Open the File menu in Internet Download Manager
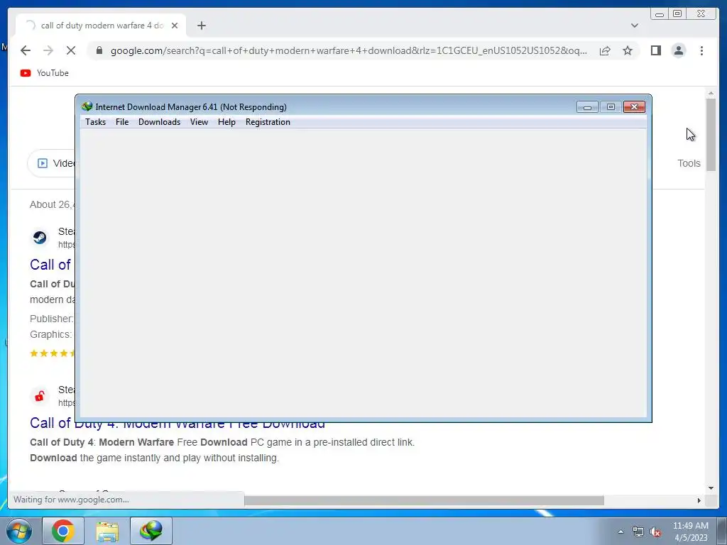Screen dimensions: 727x545 [x=122, y=122]
